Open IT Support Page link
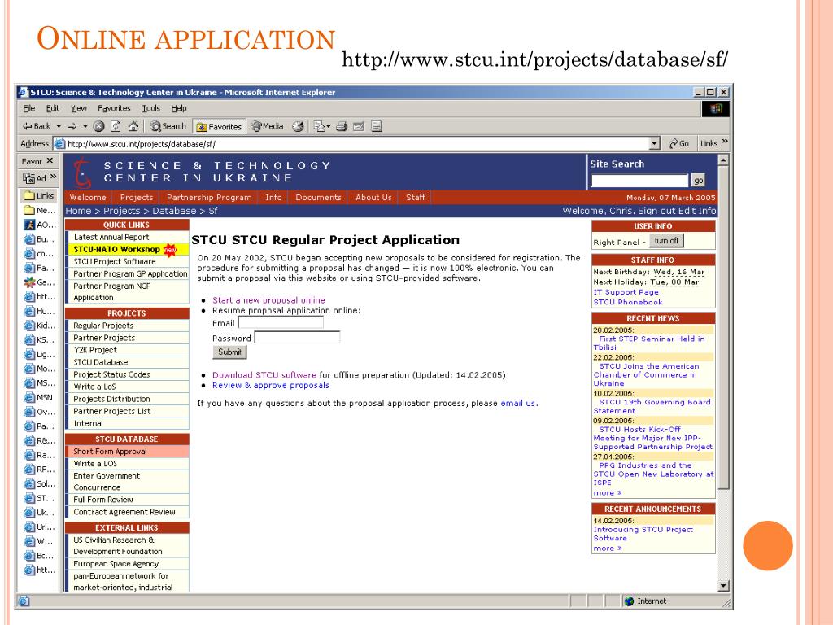Viewport: 833px width, 625px height. [626, 292]
